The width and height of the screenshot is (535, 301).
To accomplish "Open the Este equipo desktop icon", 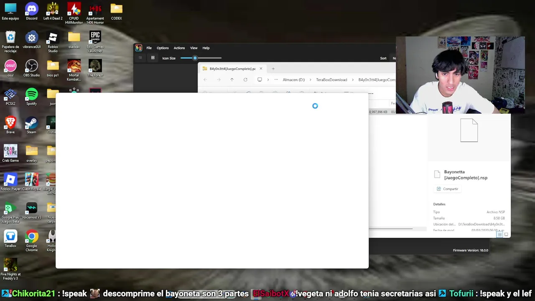I will [10, 12].
